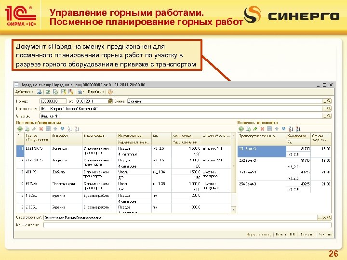The height and width of the screenshot is (260, 347).
Task: Open the Смена field search magnifier
Action: pos(329,101)
